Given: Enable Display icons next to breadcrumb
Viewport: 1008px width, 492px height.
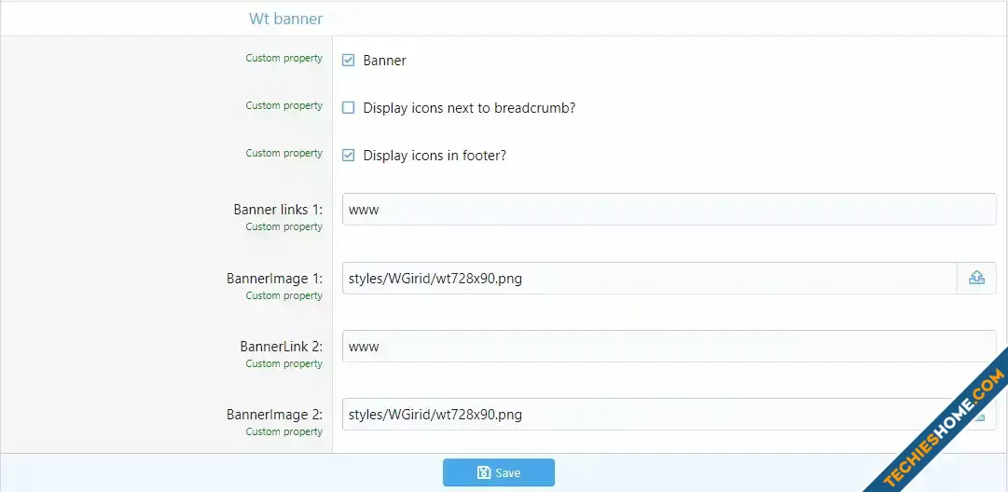Looking at the screenshot, I should (x=348, y=108).
